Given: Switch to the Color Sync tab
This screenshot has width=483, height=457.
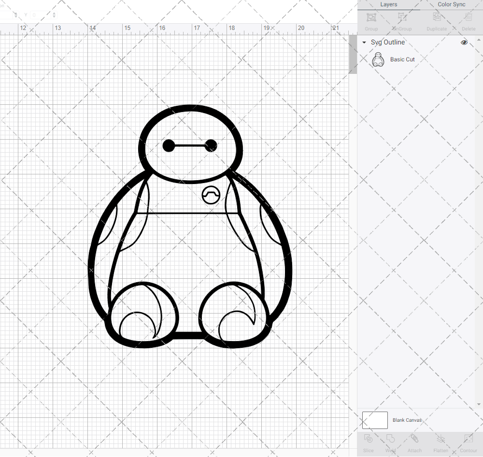Looking at the screenshot, I should [451, 4].
